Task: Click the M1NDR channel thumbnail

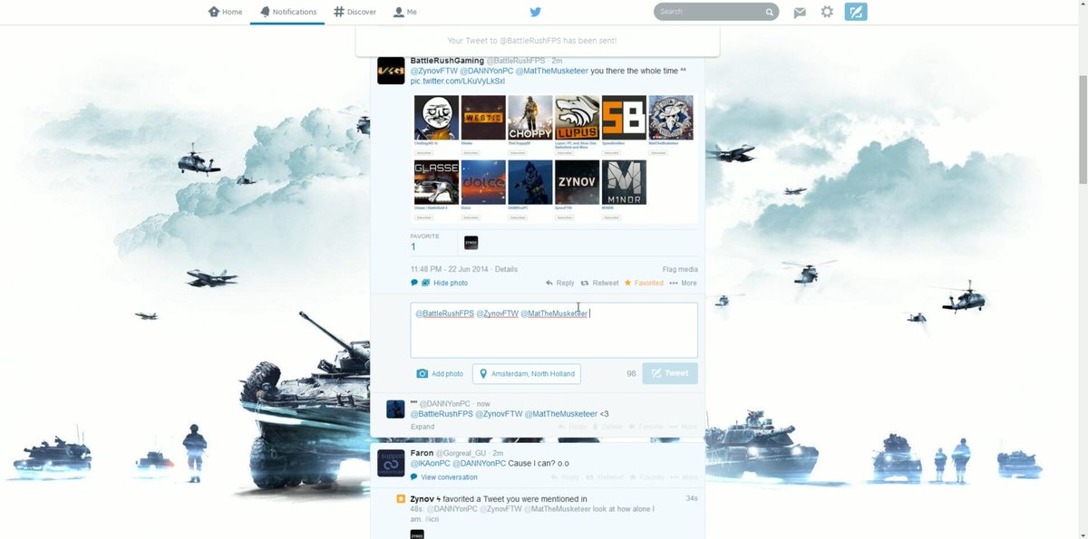Action: pyautogui.click(x=624, y=183)
